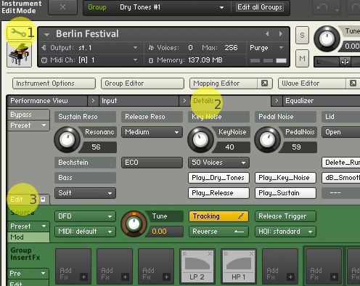Turn the KeyNoise knob

200,139
